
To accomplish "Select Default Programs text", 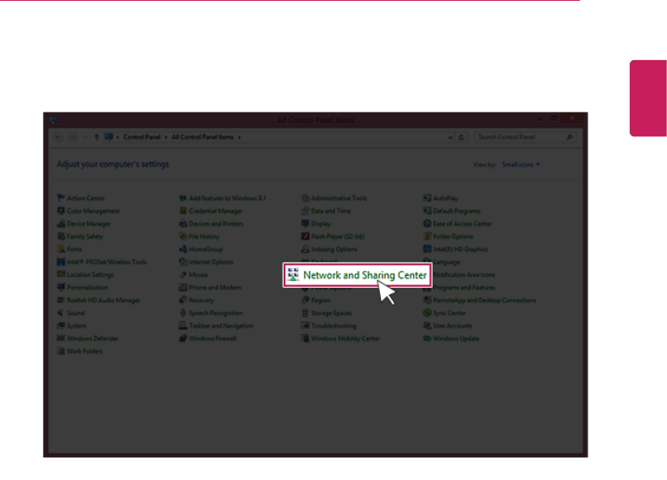I will pyautogui.click(x=456, y=211).
